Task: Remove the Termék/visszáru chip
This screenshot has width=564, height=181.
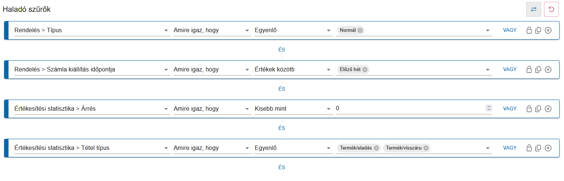Action: click(x=426, y=148)
